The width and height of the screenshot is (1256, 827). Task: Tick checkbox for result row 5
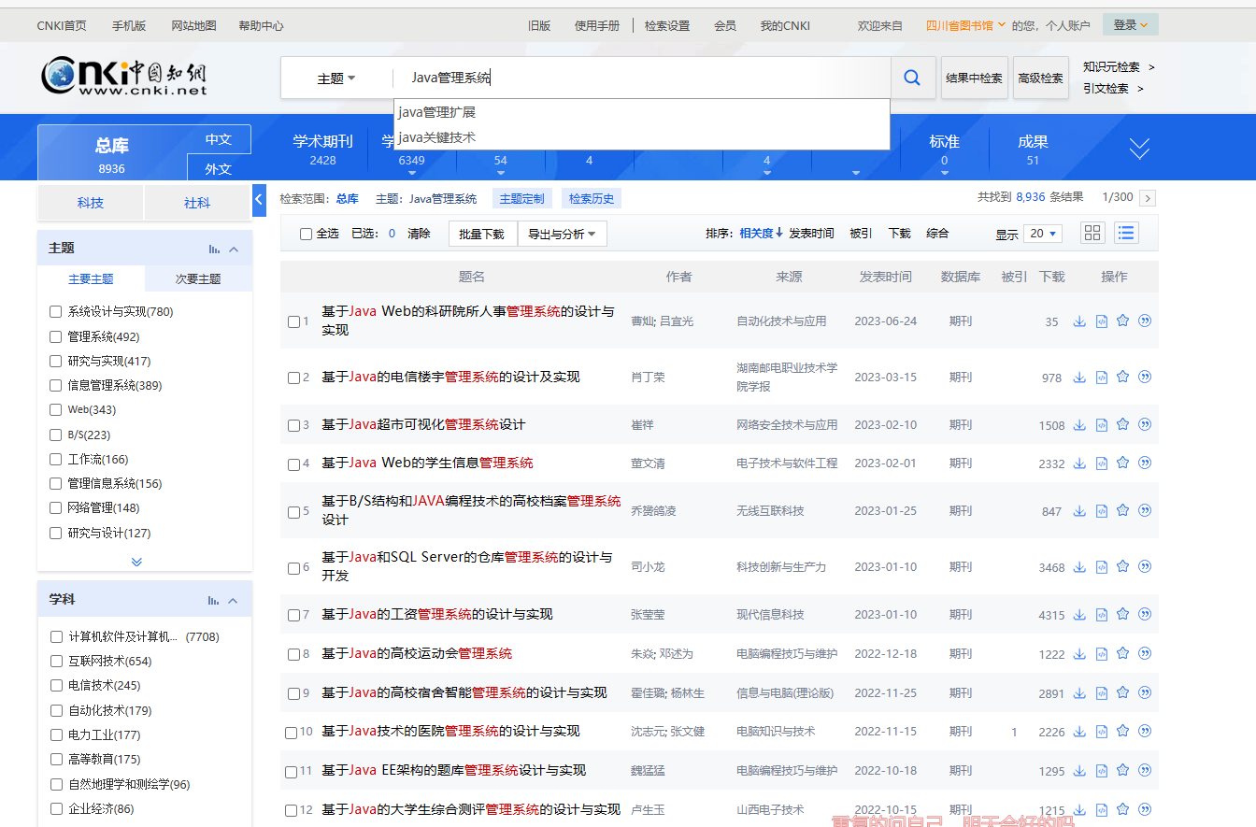(293, 512)
